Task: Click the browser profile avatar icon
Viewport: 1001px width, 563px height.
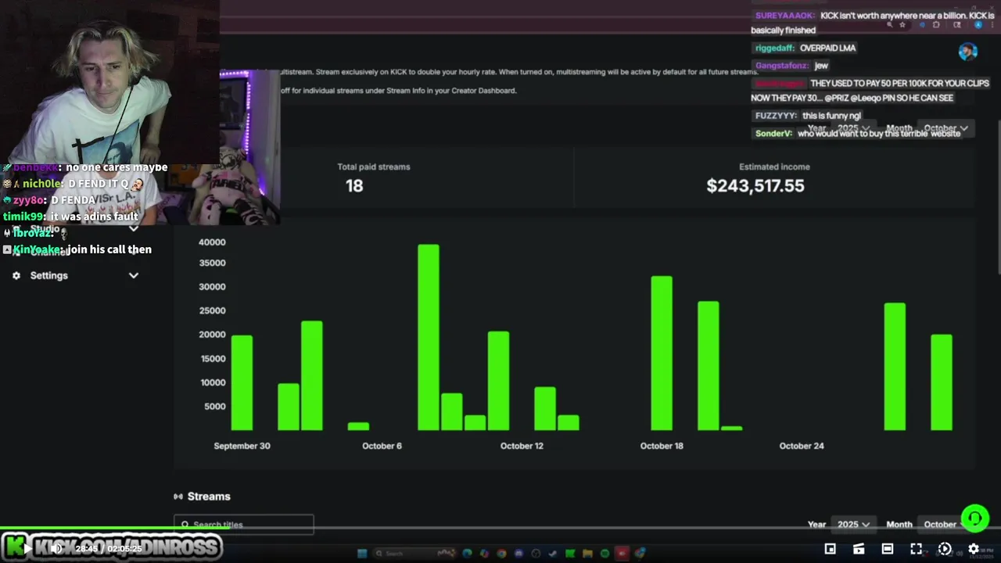Action: (x=978, y=25)
